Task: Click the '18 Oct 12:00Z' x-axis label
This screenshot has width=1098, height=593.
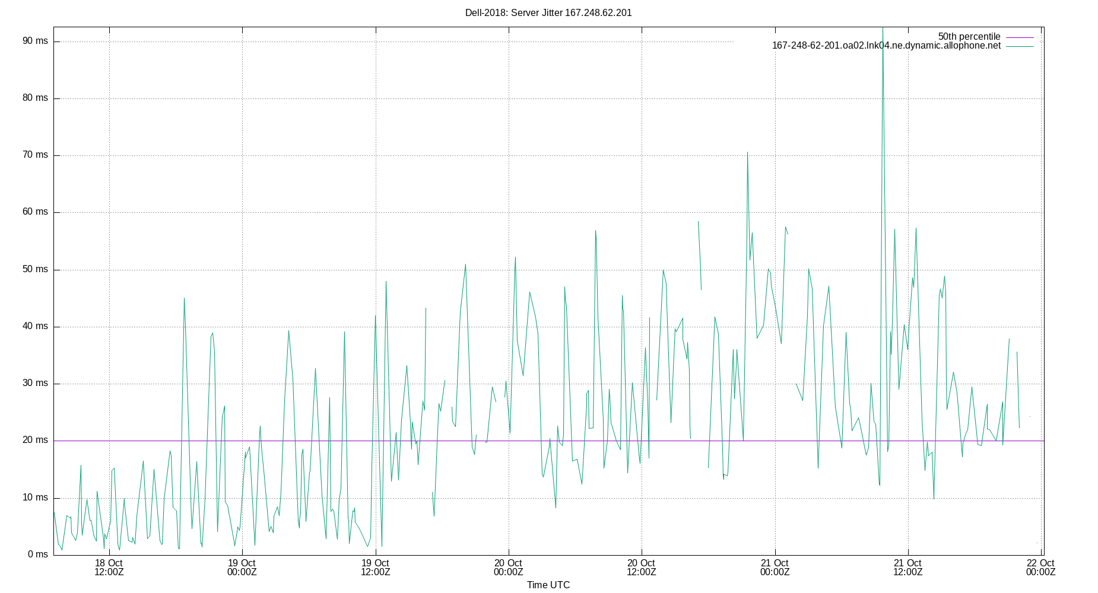Action: [x=109, y=568]
